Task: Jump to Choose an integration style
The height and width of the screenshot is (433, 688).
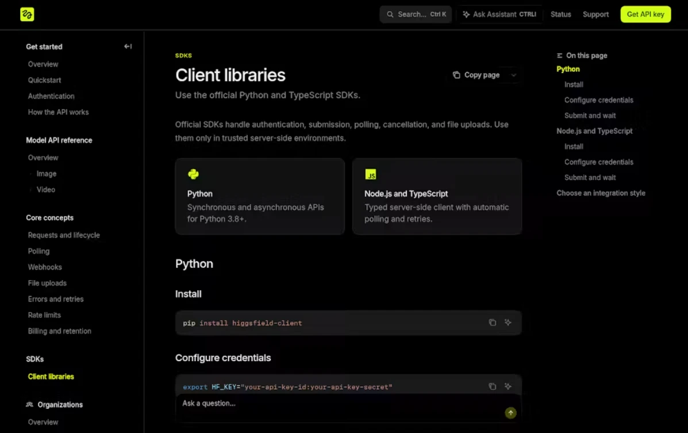Action: (x=601, y=193)
